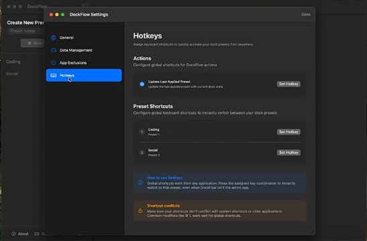Click the 'Update Last Applied Preset' label

pyautogui.click(x=169, y=82)
